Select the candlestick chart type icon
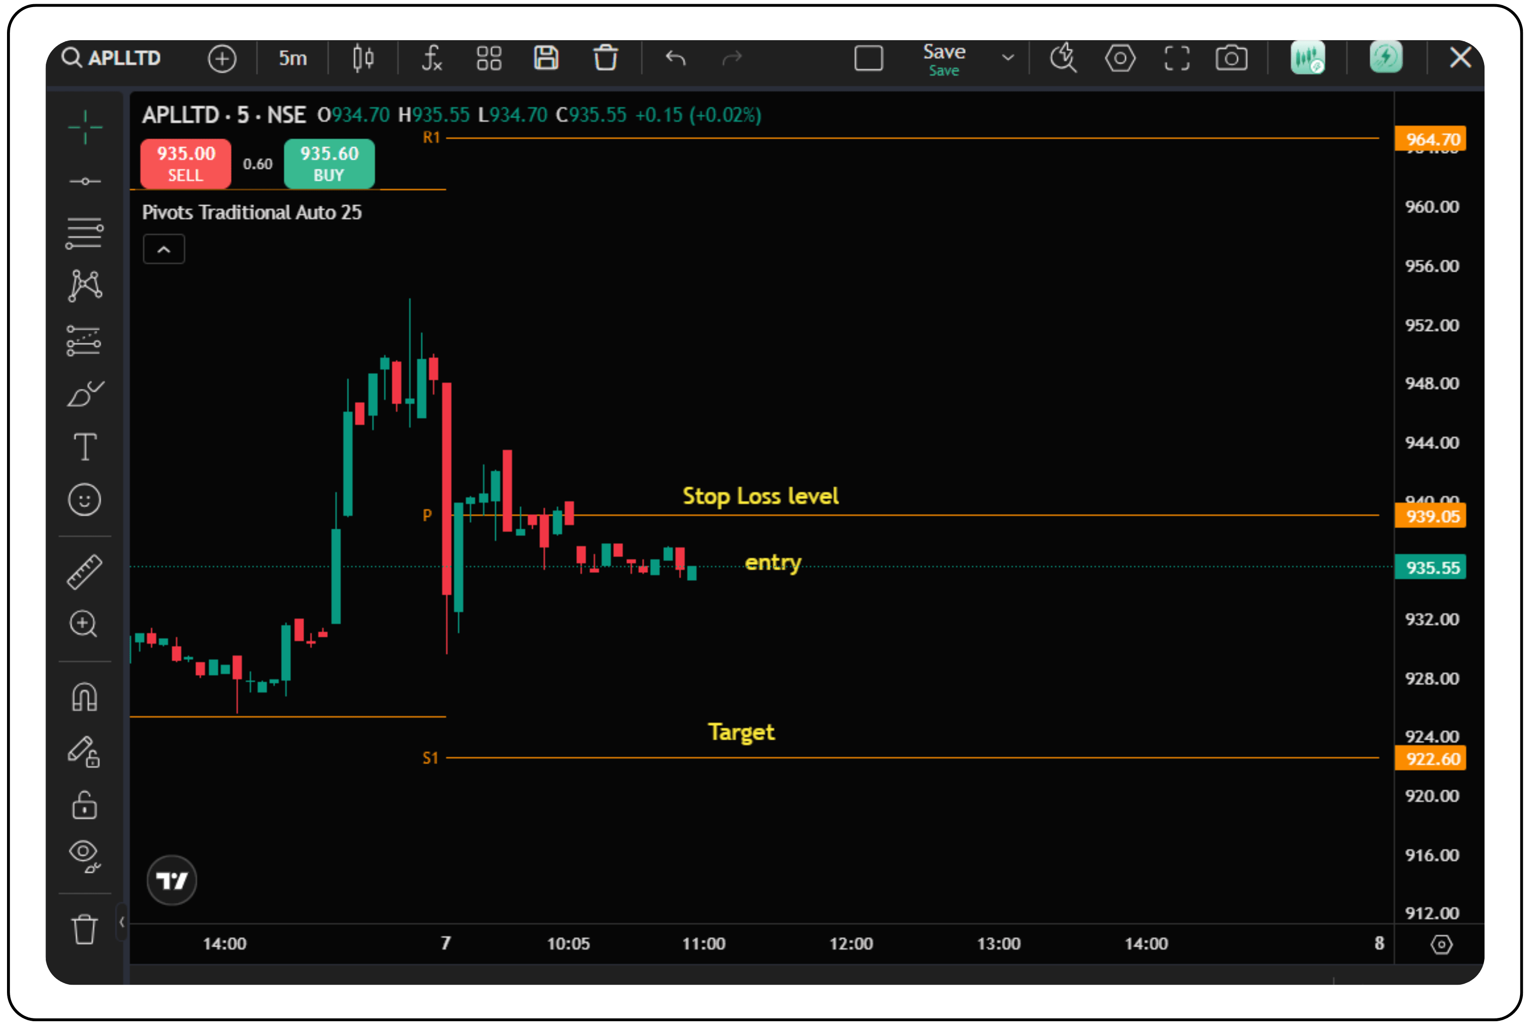The image size is (1528, 1031). click(x=363, y=58)
